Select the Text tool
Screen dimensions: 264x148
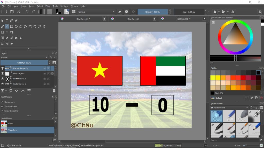pos(7,21)
